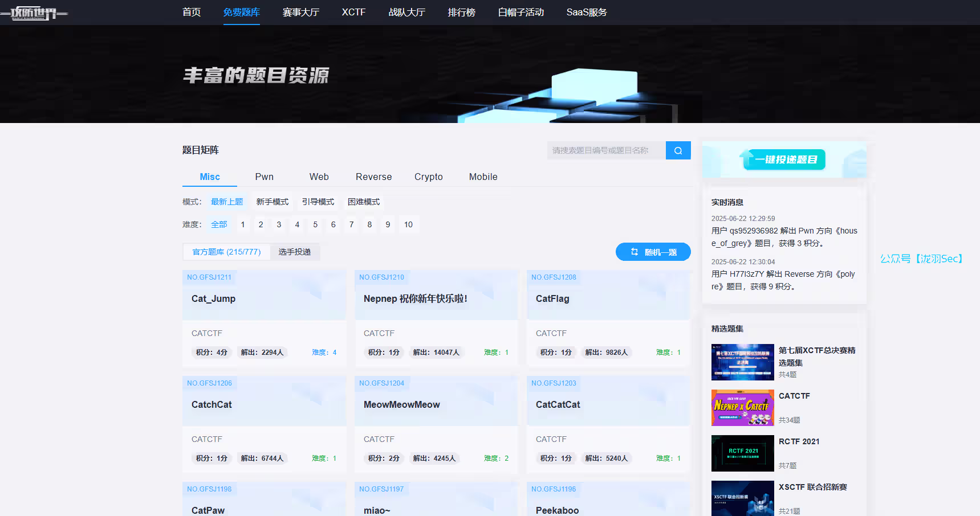Click the magnifier search icon button
The width and height of the screenshot is (980, 516).
pyautogui.click(x=678, y=150)
